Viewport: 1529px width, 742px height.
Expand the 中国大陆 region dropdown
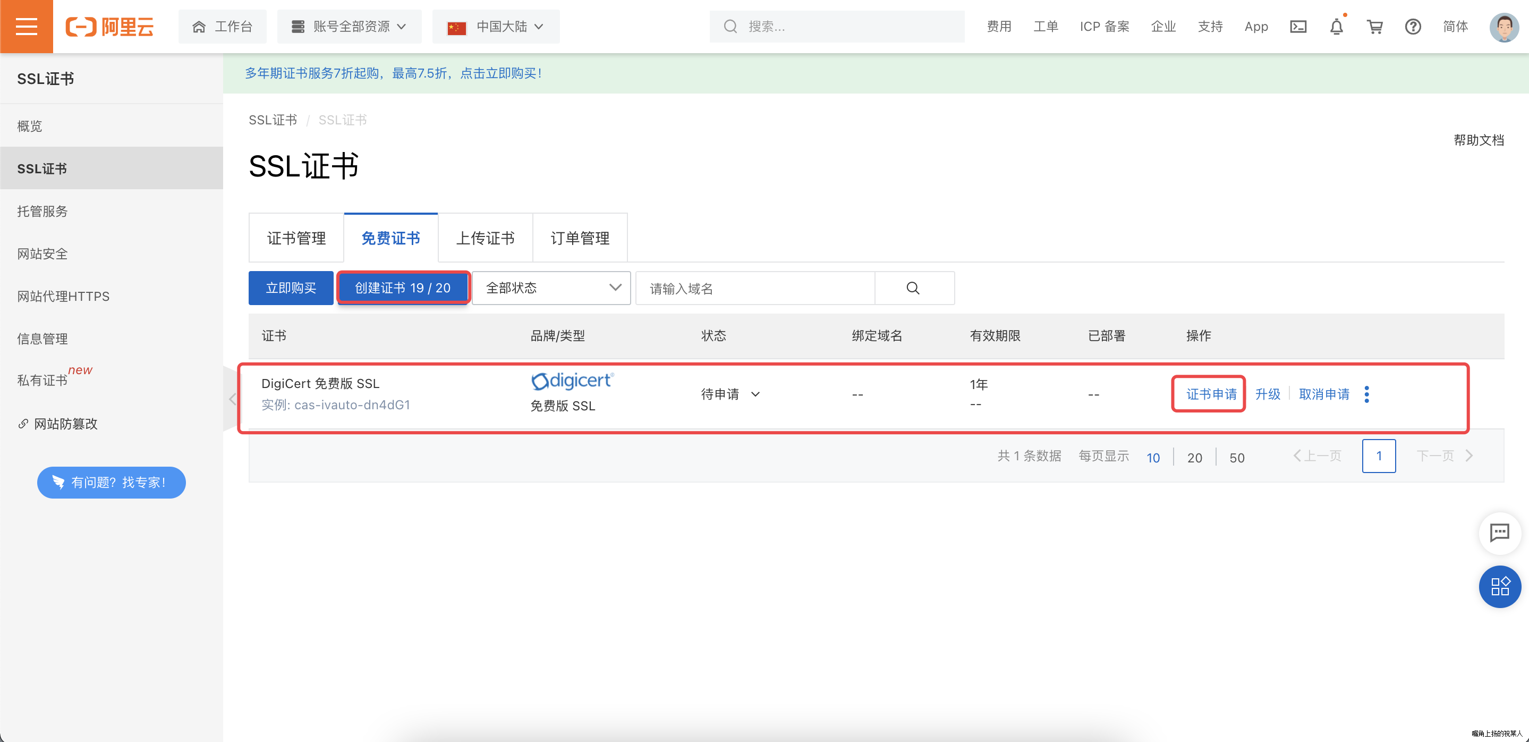coord(496,27)
